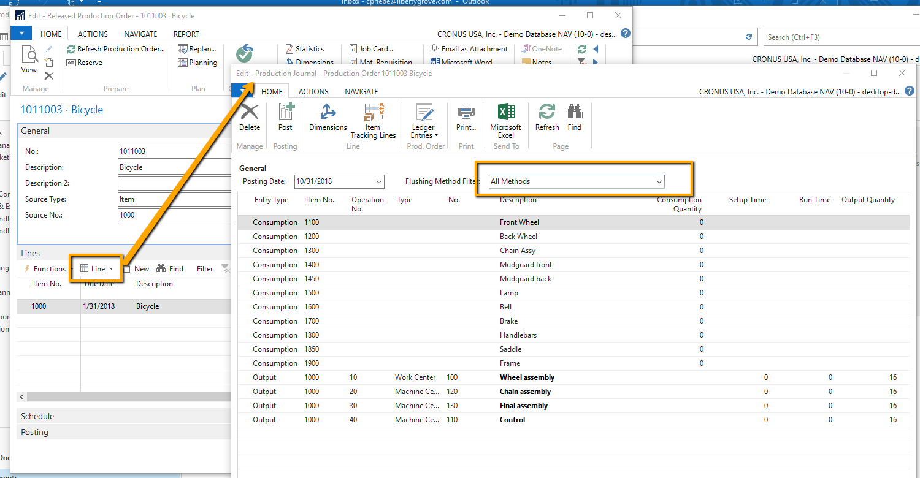Open the Line menu in Lines section

tap(97, 269)
